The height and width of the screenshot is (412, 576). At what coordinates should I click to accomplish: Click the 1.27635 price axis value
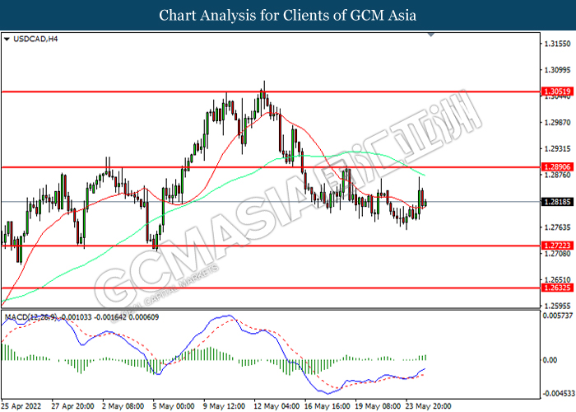(557, 227)
